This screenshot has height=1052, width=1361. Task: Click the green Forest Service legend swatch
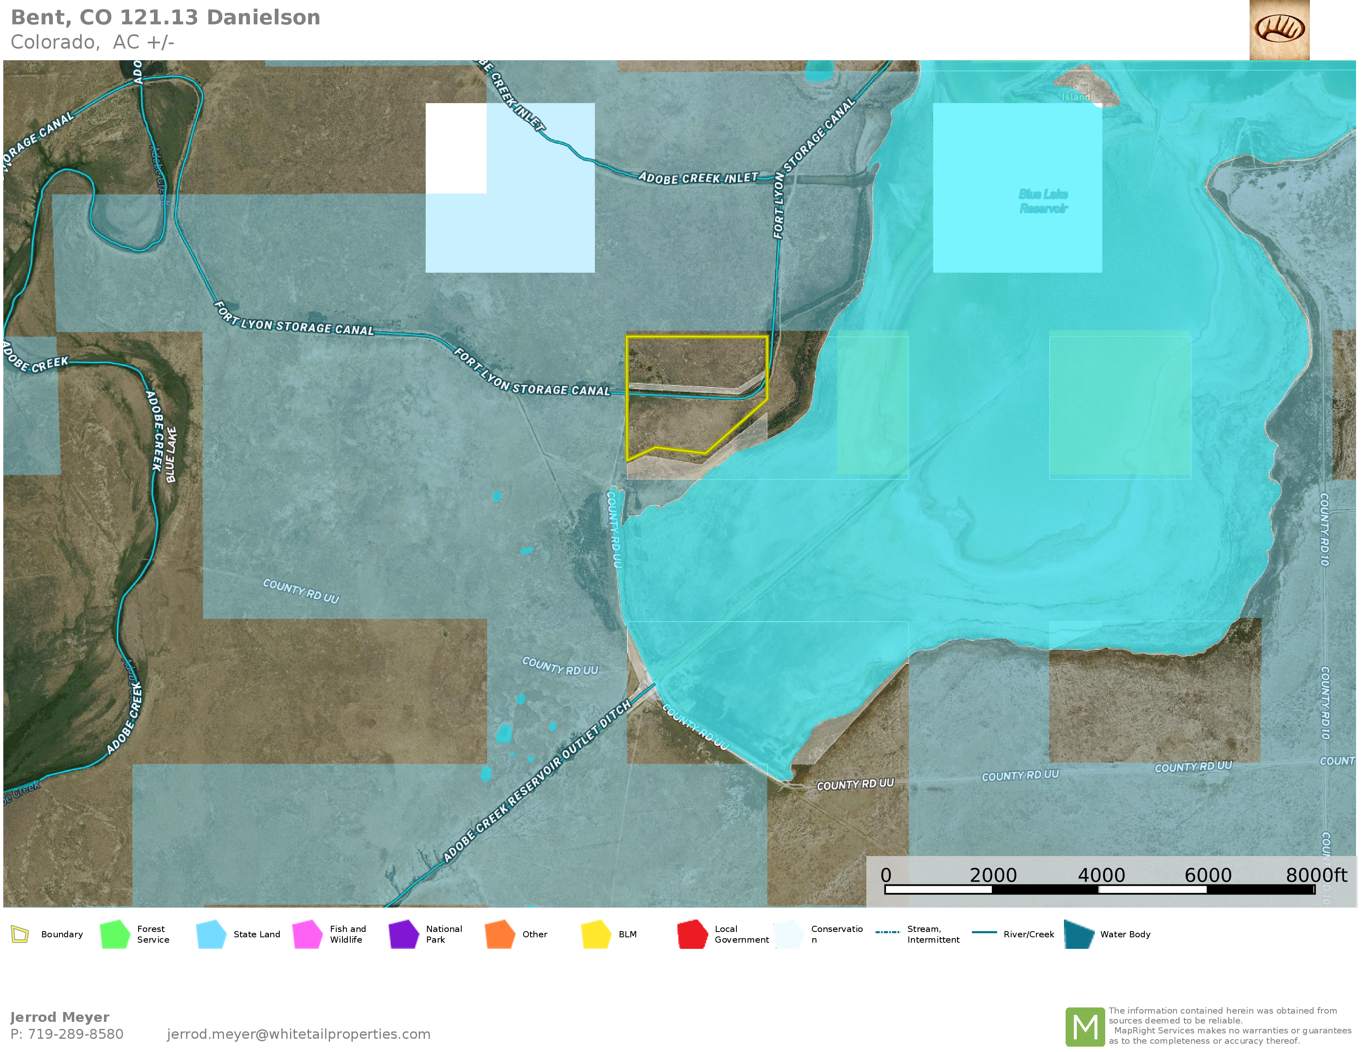[x=115, y=934]
